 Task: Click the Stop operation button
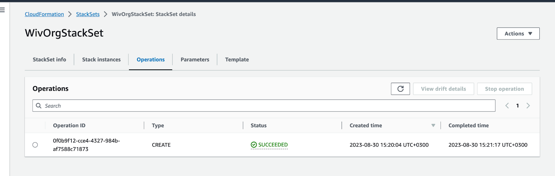tap(504, 89)
